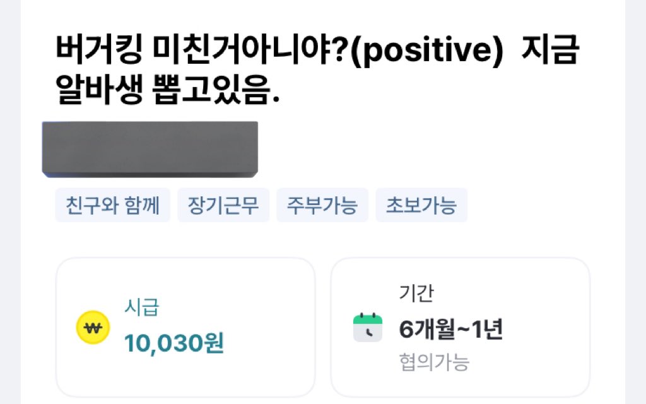Click the yellow won coin icon

(x=93, y=328)
